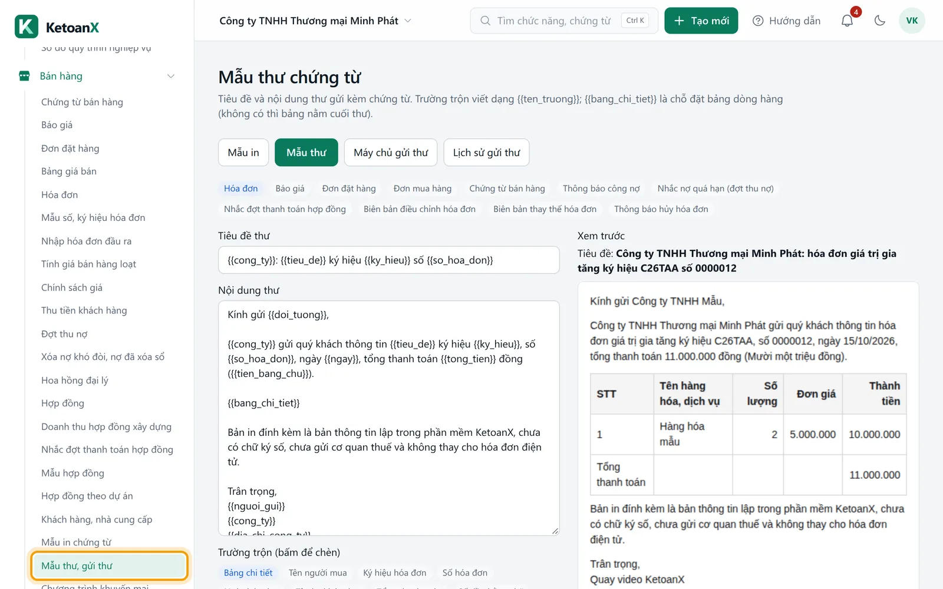Viewport: 943px width, 589px height.
Task: Open Chứng từ bán hàng in sidebar
Action: (x=82, y=102)
